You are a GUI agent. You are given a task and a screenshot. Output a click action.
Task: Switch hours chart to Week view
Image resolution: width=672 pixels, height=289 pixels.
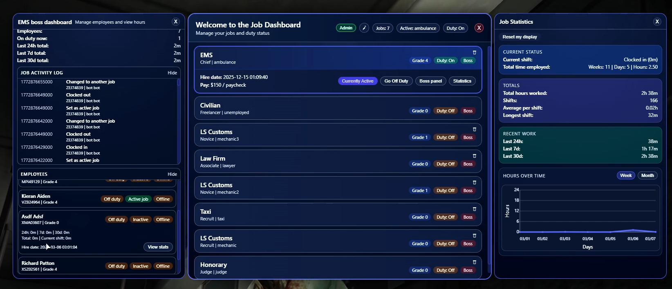(626, 175)
